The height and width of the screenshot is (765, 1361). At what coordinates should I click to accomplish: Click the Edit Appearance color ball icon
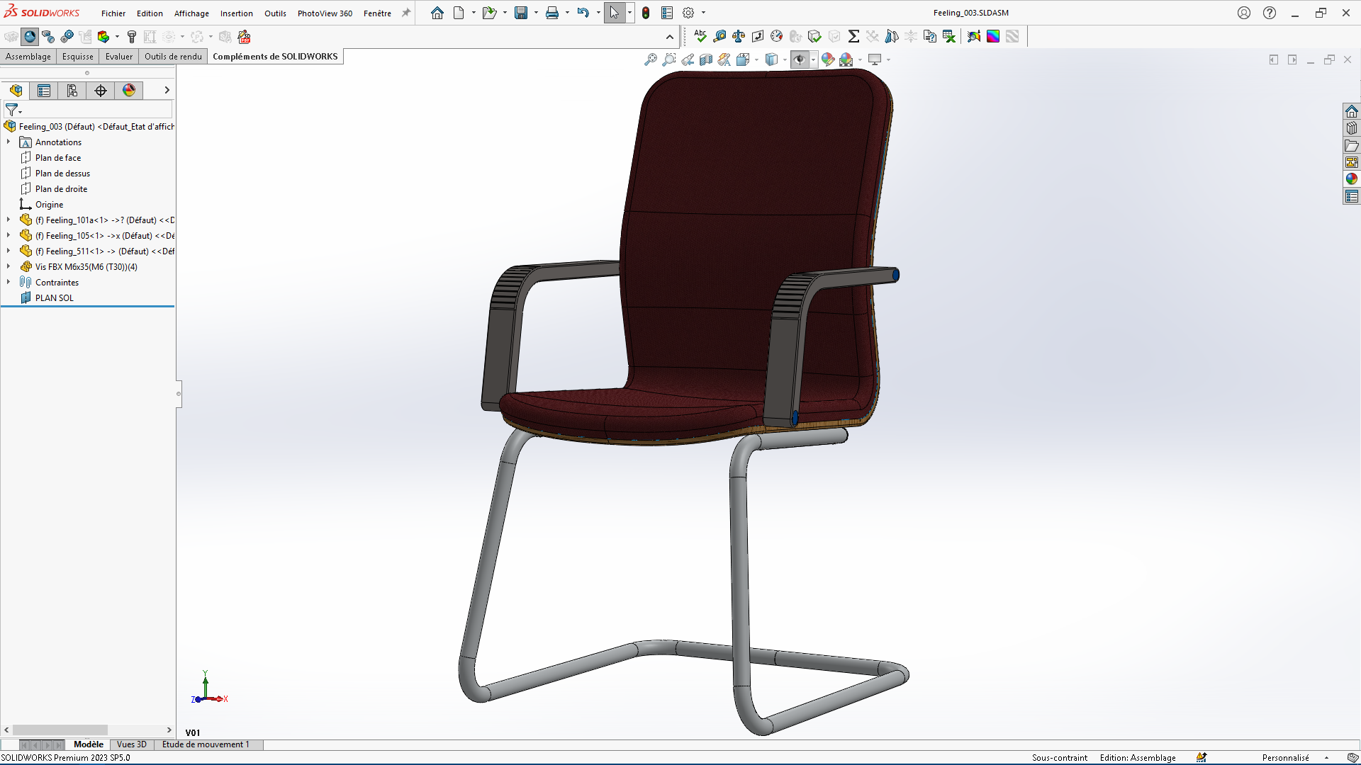(x=828, y=59)
